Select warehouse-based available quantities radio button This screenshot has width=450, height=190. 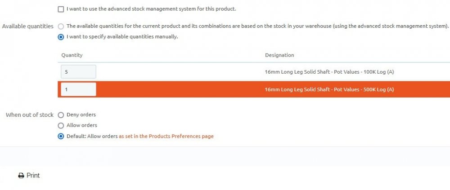(x=61, y=27)
